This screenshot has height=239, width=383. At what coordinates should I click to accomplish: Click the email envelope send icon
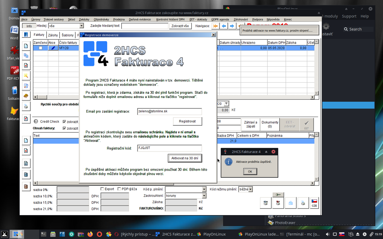click(290, 203)
